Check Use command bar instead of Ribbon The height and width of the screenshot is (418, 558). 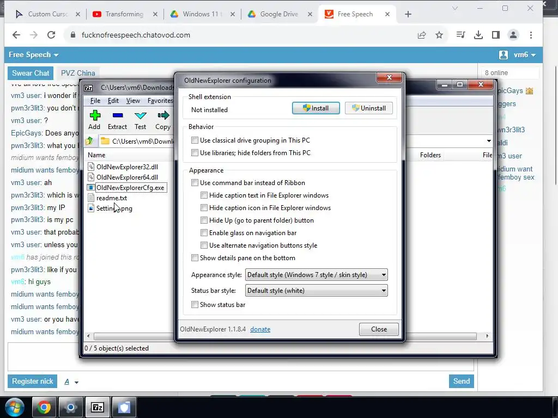(x=195, y=183)
